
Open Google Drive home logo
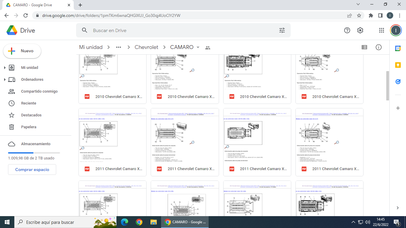pyautogui.click(x=21, y=30)
